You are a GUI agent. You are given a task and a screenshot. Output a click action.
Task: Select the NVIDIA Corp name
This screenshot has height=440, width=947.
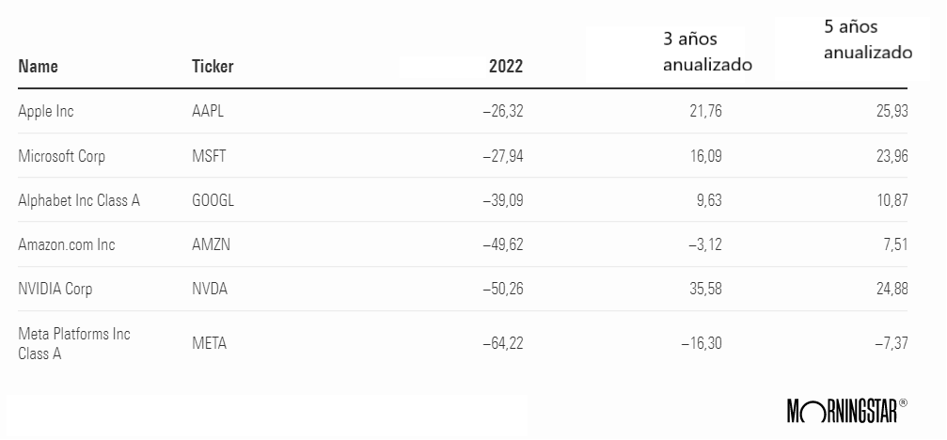55,289
